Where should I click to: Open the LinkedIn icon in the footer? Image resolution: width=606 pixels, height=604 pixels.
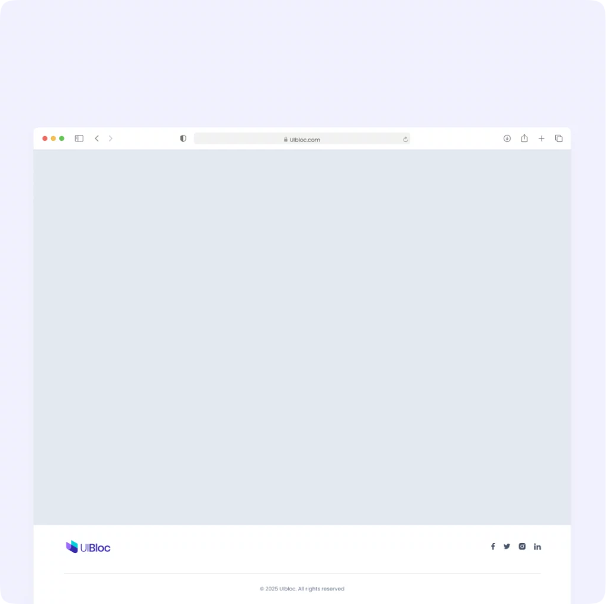pyautogui.click(x=537, y=547)
